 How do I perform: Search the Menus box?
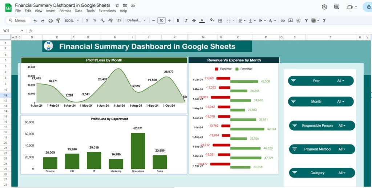[18, 20]
